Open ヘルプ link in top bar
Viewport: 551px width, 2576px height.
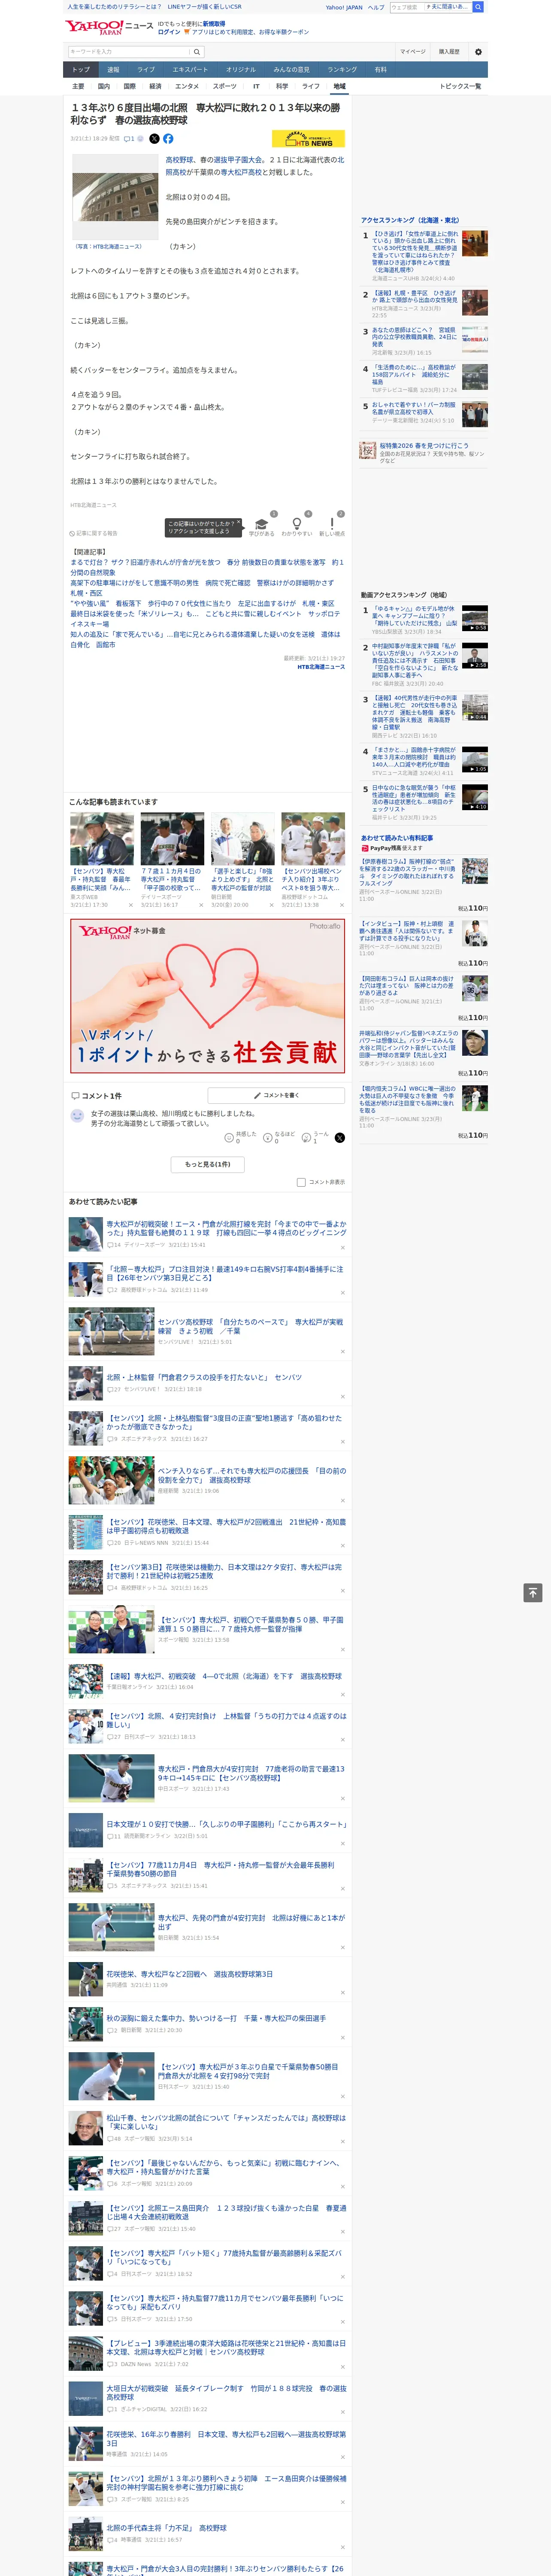click(375, 7)
